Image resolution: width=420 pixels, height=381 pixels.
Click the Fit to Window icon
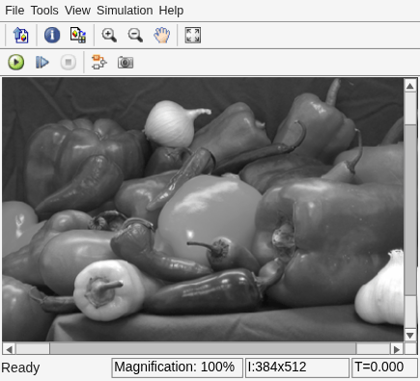pos(193,35)
